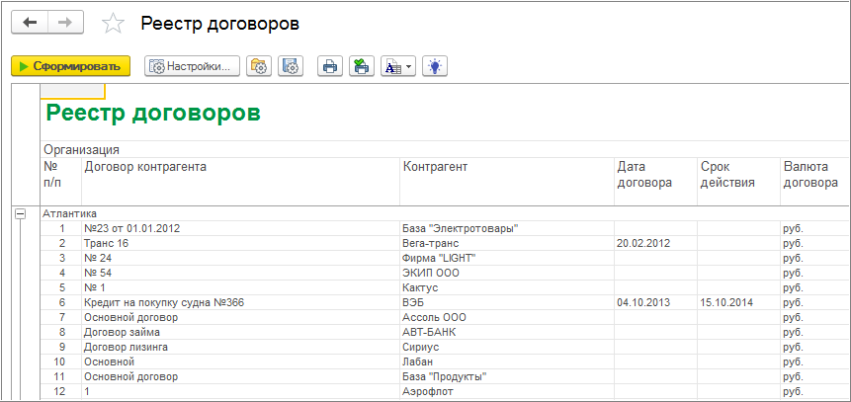Open the Настройки... settings button

193,66
